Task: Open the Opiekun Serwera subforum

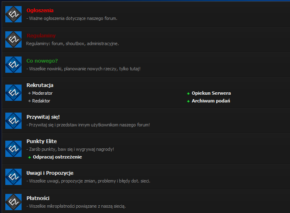Action: click(211, 93)
